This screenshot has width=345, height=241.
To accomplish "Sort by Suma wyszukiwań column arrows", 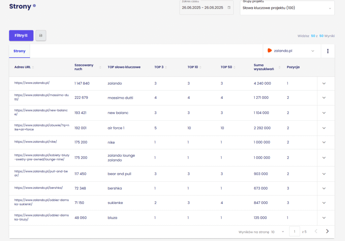I will point(279,67).
